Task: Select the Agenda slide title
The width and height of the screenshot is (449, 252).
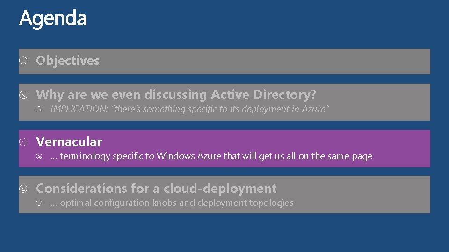Action: [x=53, y=19]
